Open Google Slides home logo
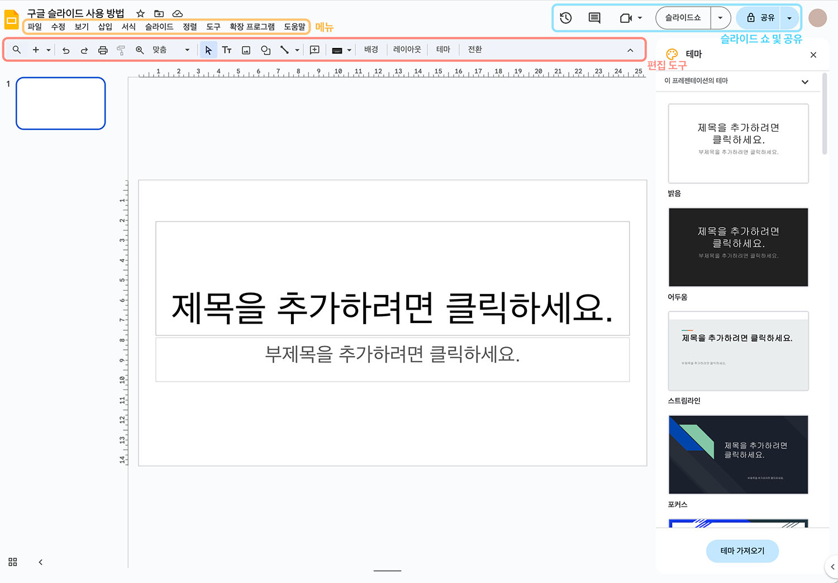This screenshot has height=583, width=838. click(12, 20)
